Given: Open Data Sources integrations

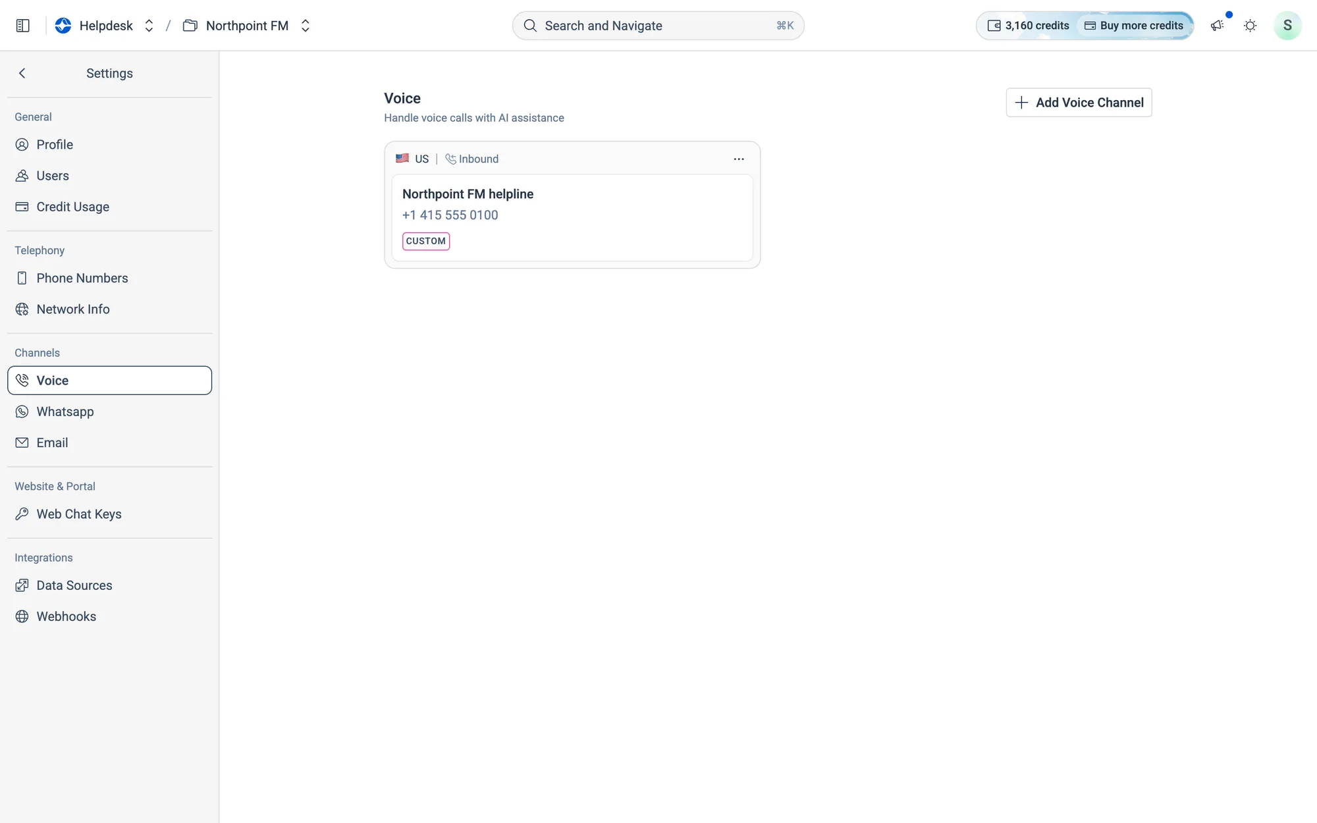Looking at the screenshot, I should click(x=109, y=585).
